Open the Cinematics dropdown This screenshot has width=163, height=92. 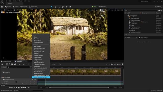coord(33,7)
